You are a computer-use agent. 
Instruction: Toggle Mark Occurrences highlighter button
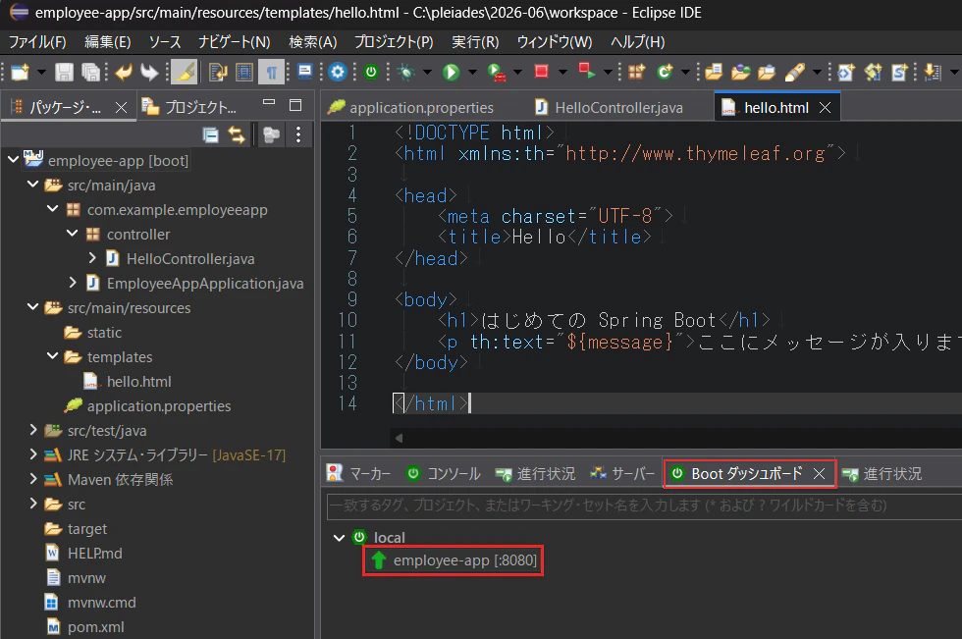click(x=184, y=73)
